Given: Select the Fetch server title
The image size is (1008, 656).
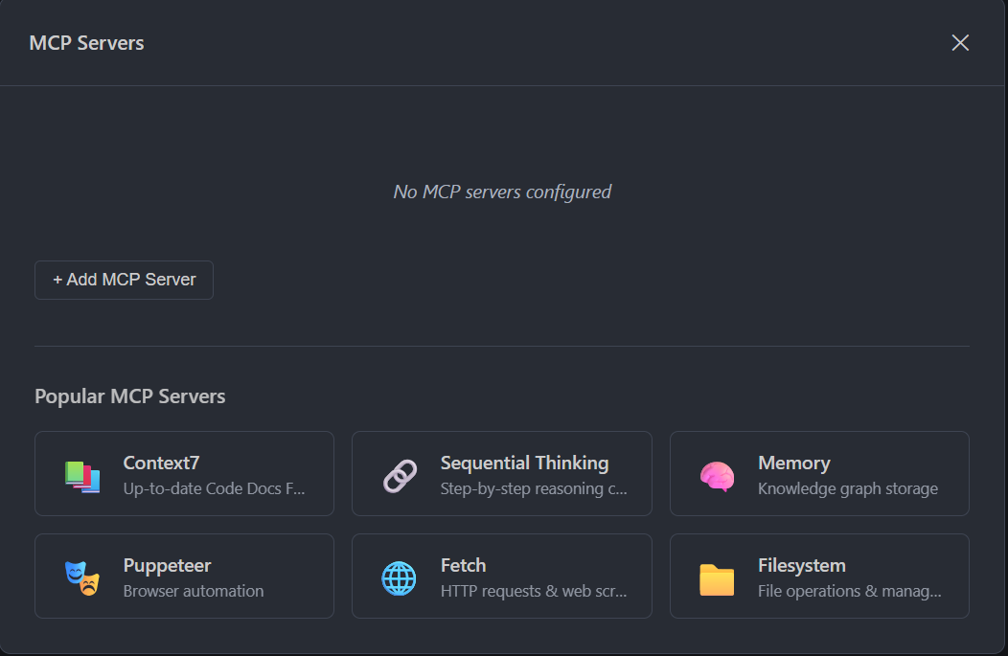Looking at the screenshot, I should click(463, 565).
